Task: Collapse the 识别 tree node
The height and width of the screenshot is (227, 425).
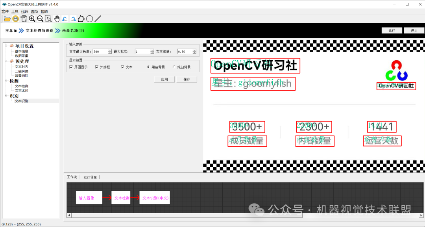Action: (x=6, y=96)
